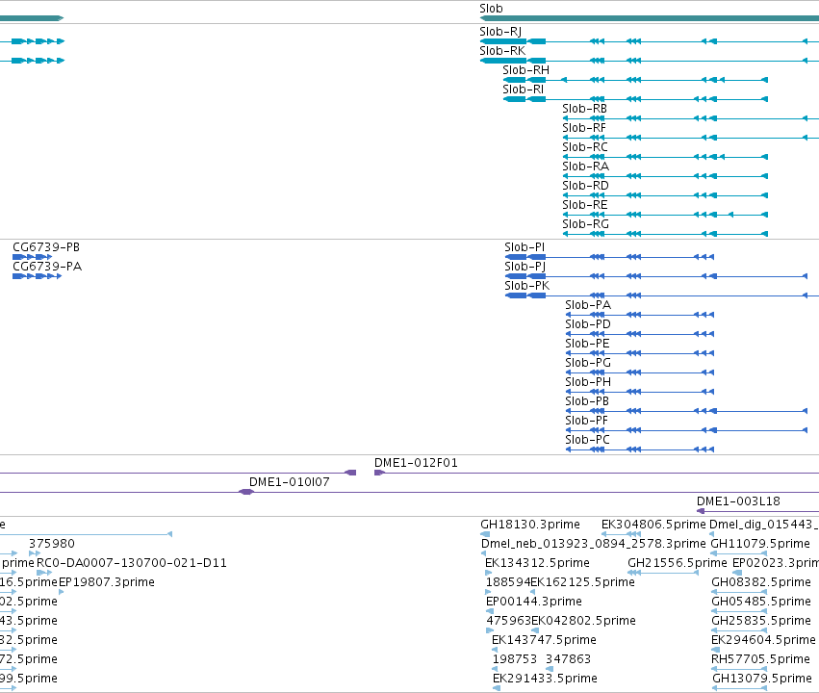Click the GH08382.5prime EST label

coord(761,582)
